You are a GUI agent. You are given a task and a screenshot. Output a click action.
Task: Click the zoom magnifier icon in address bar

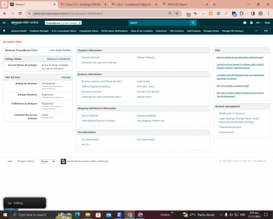(170, 14)
